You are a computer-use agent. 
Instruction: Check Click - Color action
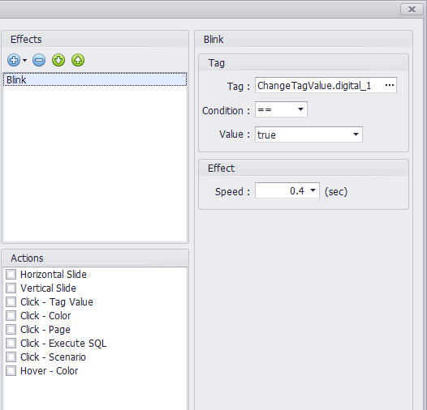(11, 316)
